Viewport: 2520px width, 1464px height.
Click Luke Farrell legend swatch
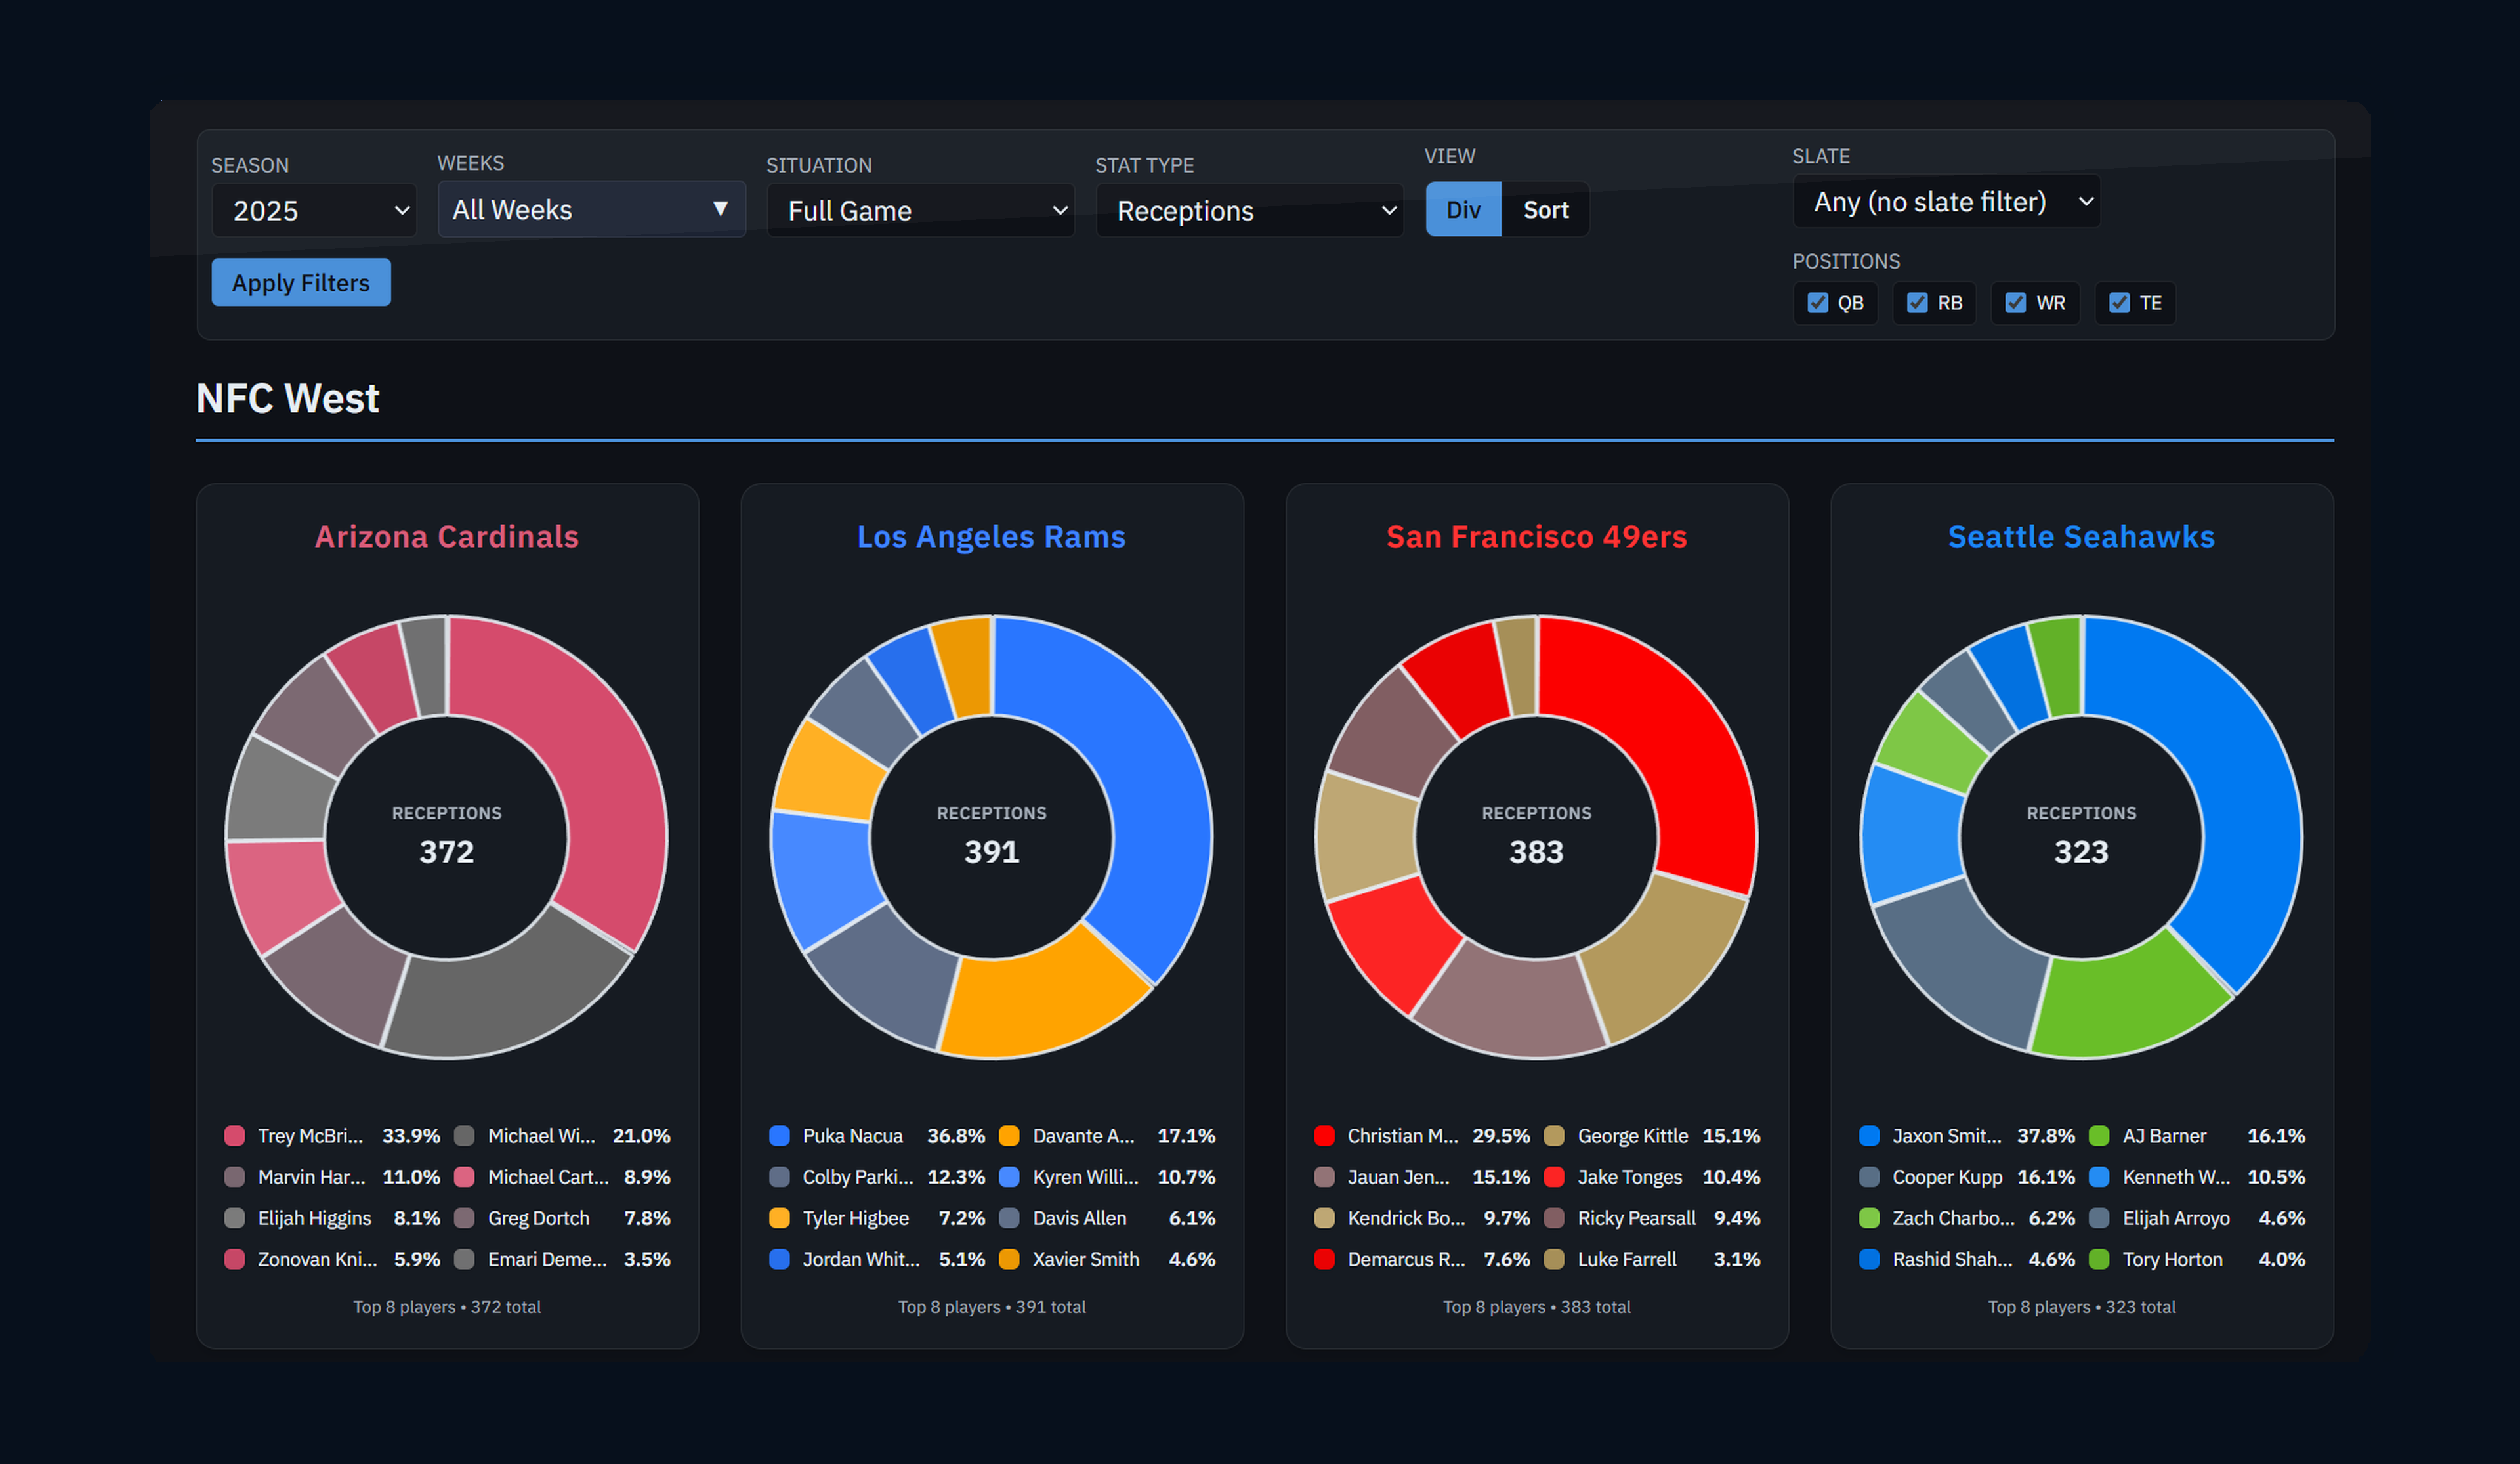[x=1554, y=1259]
